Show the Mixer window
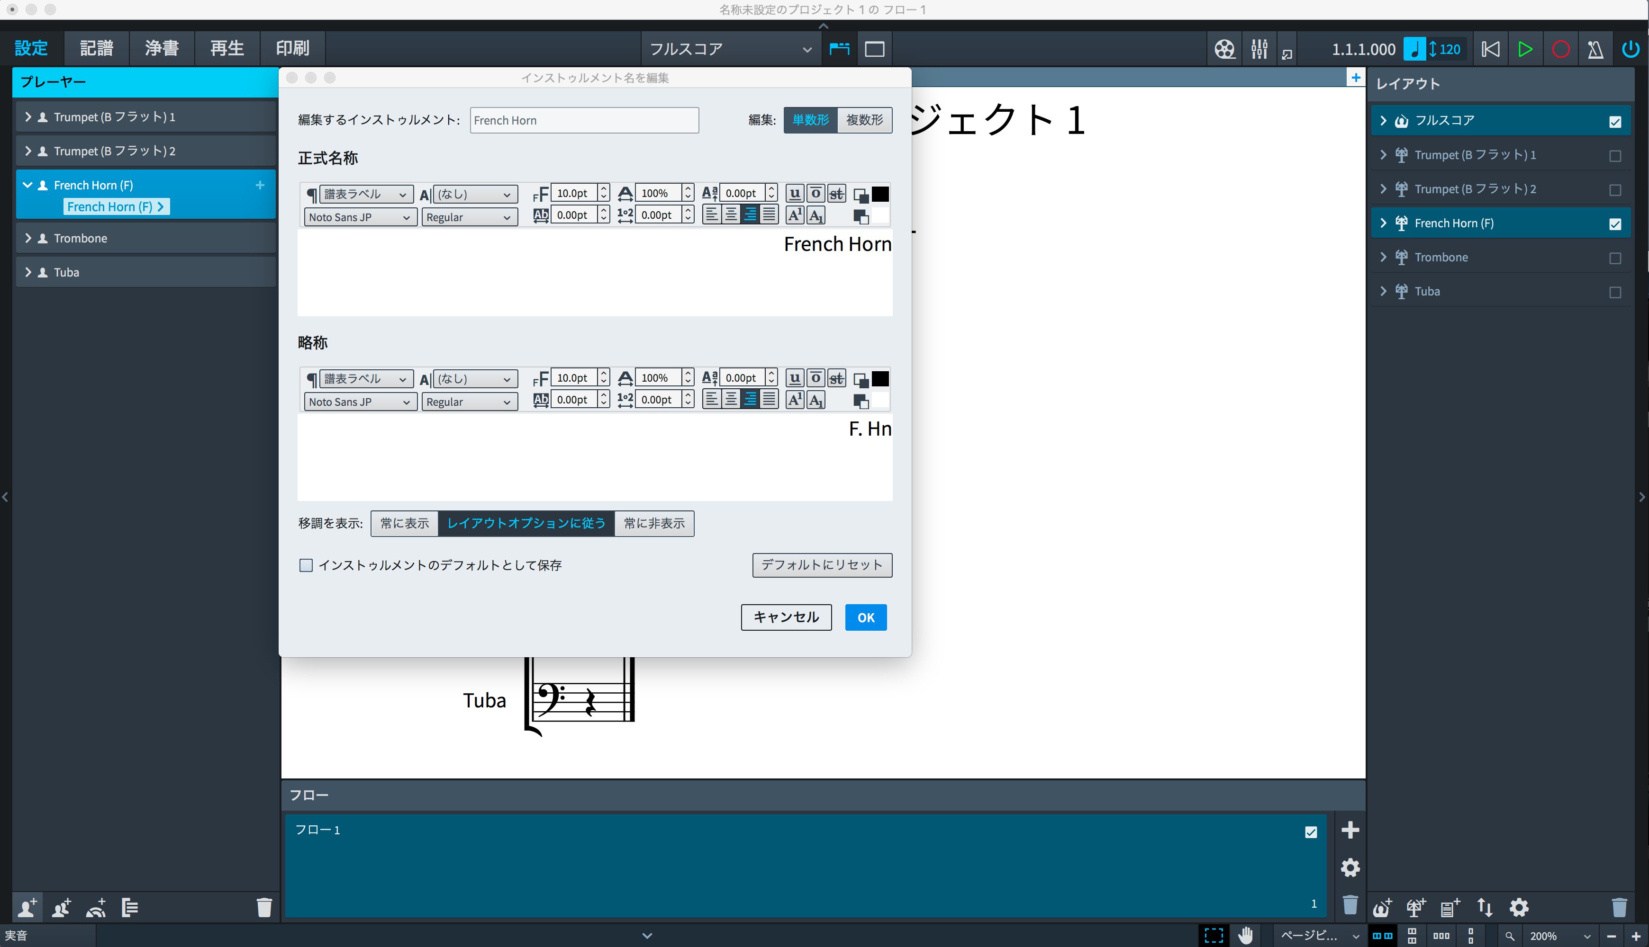This screenshot has height=947, width=1649. tap(1259, 49)
